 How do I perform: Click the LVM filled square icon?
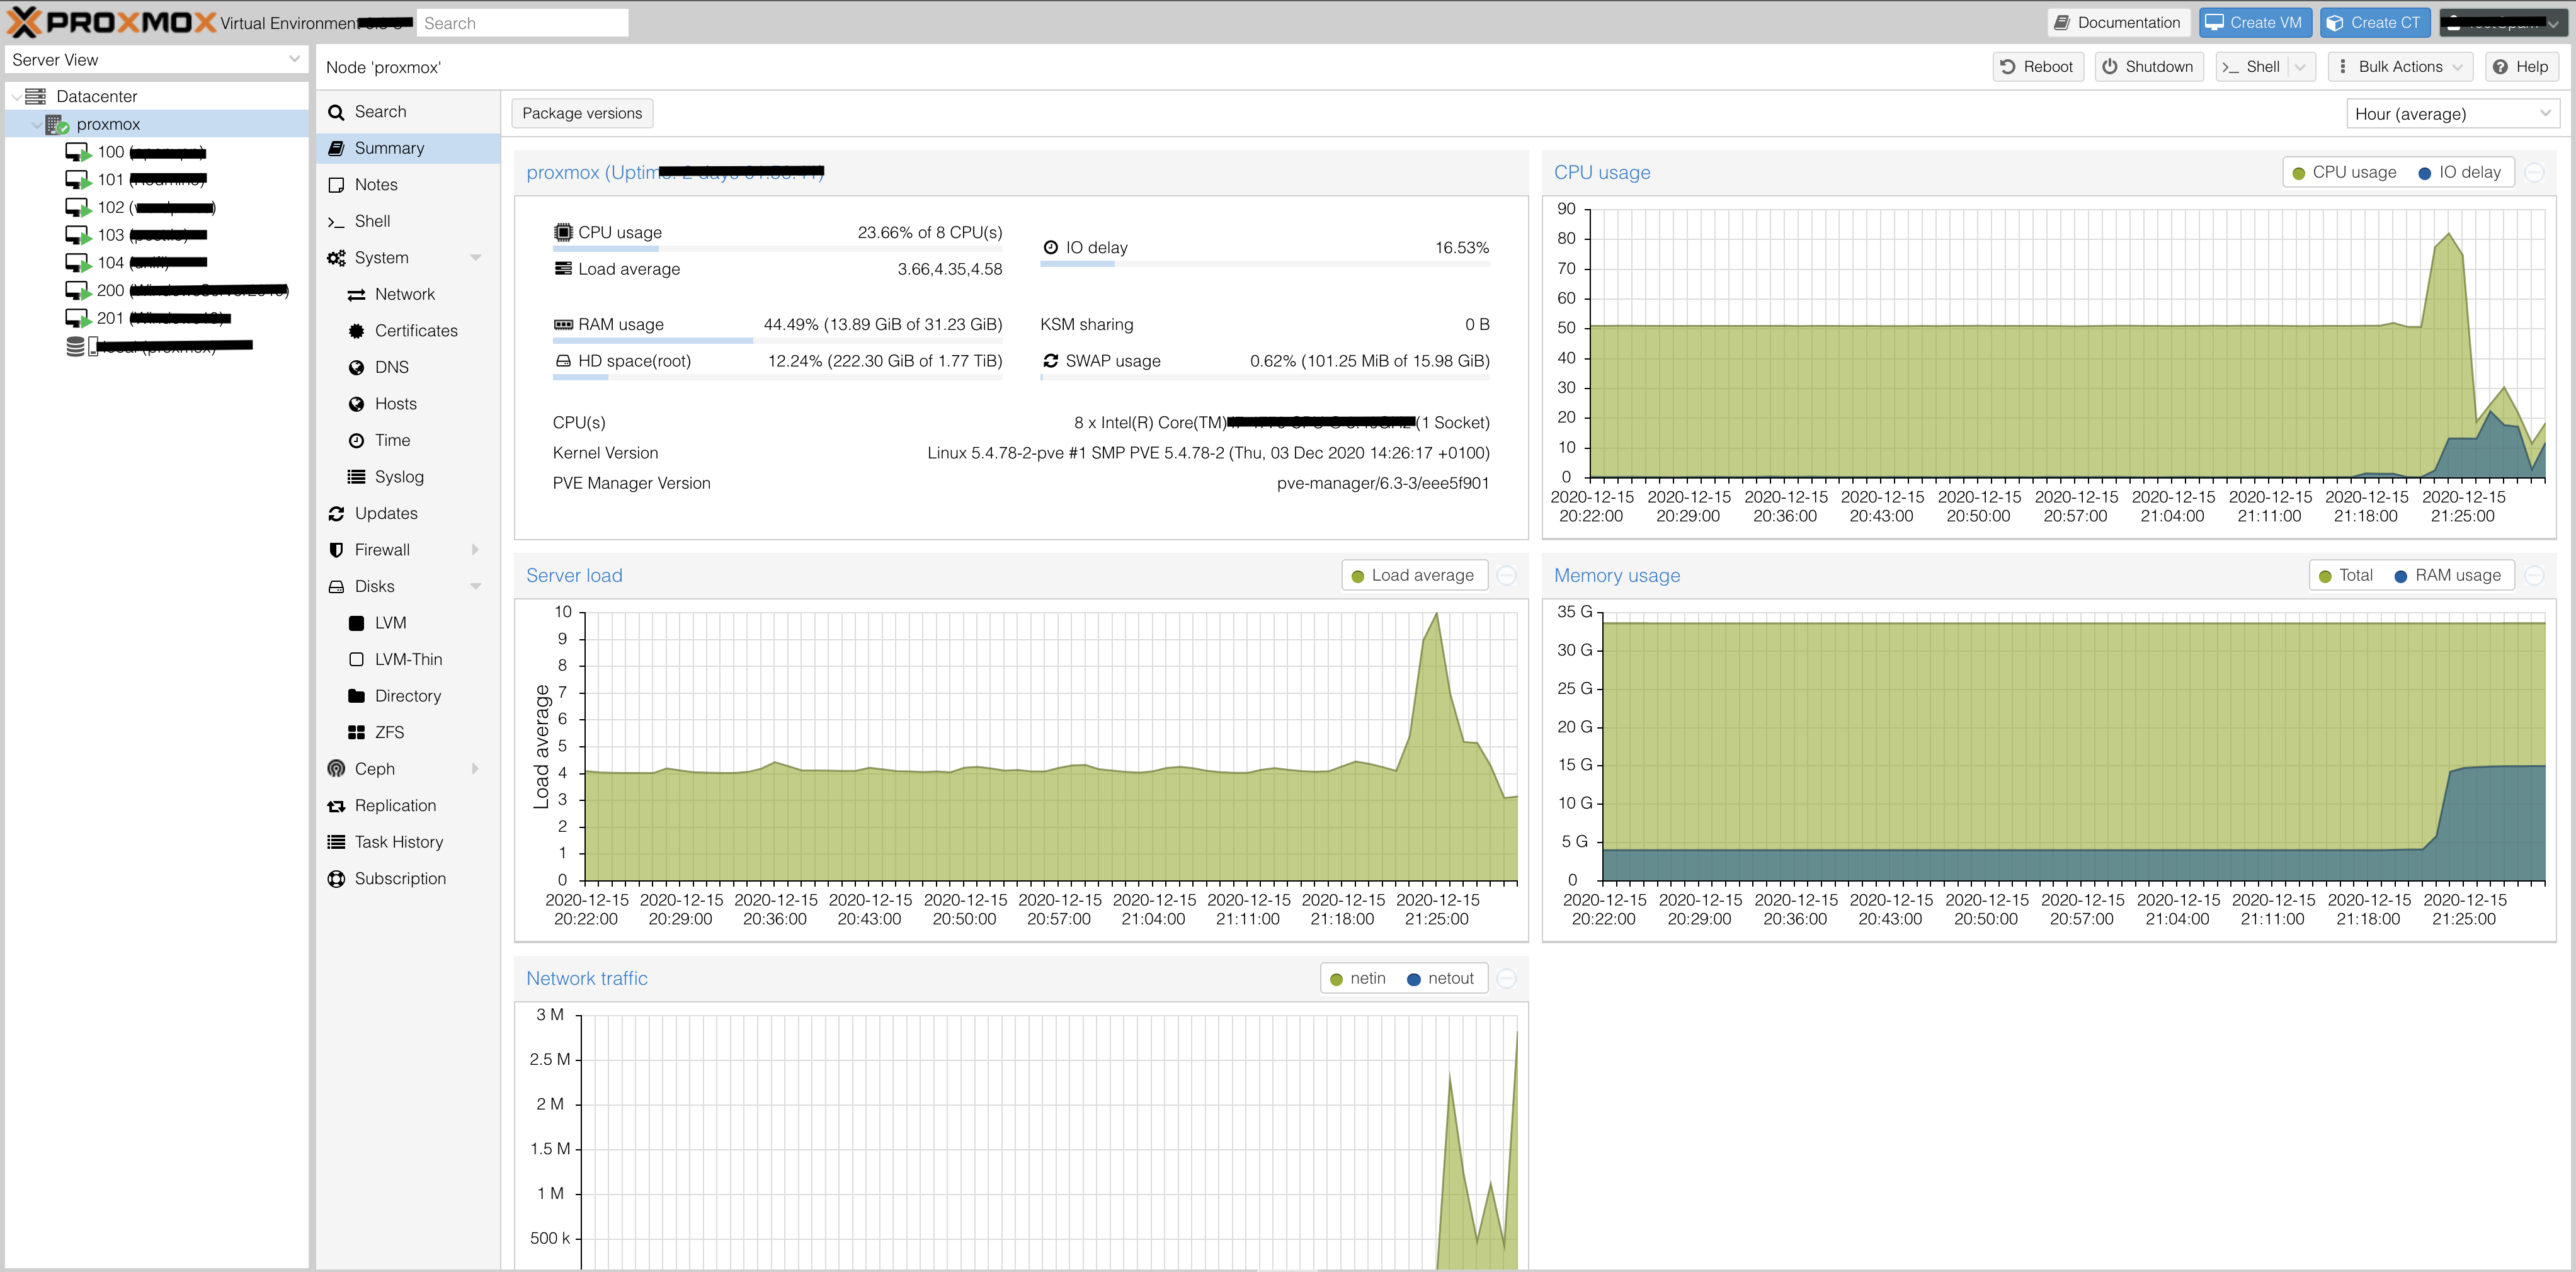coord(356,623)
